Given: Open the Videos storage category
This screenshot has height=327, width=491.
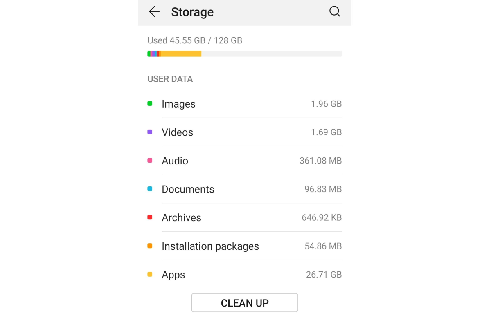Looking at the screenshot, I should [x=245, y=132].
